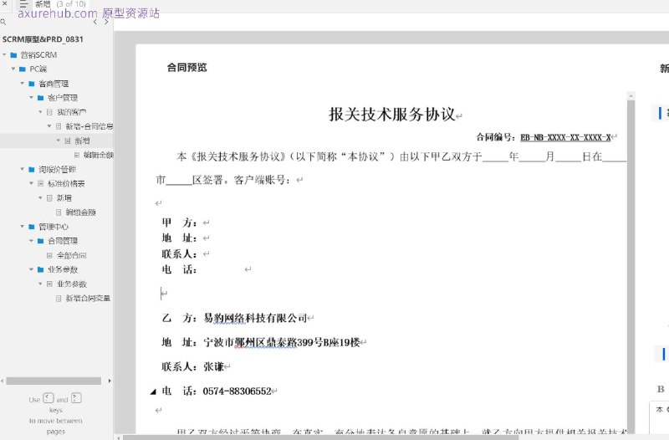Close the sitemap sidebar with the X icon

[x=4, y=3]
